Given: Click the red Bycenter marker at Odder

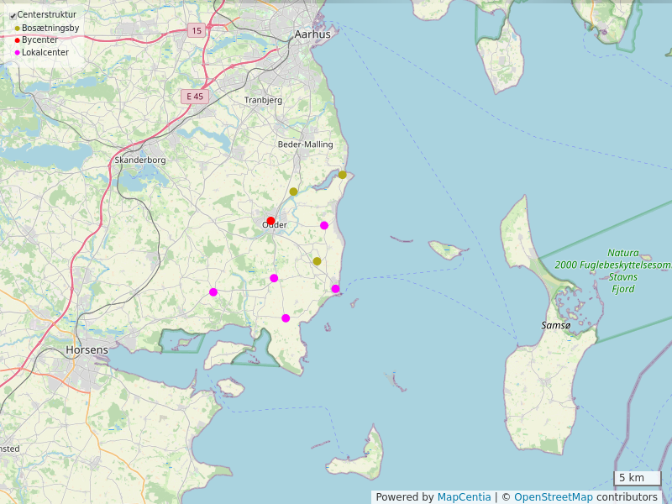Looking at the screenshot, I should [x=270, y=221].
